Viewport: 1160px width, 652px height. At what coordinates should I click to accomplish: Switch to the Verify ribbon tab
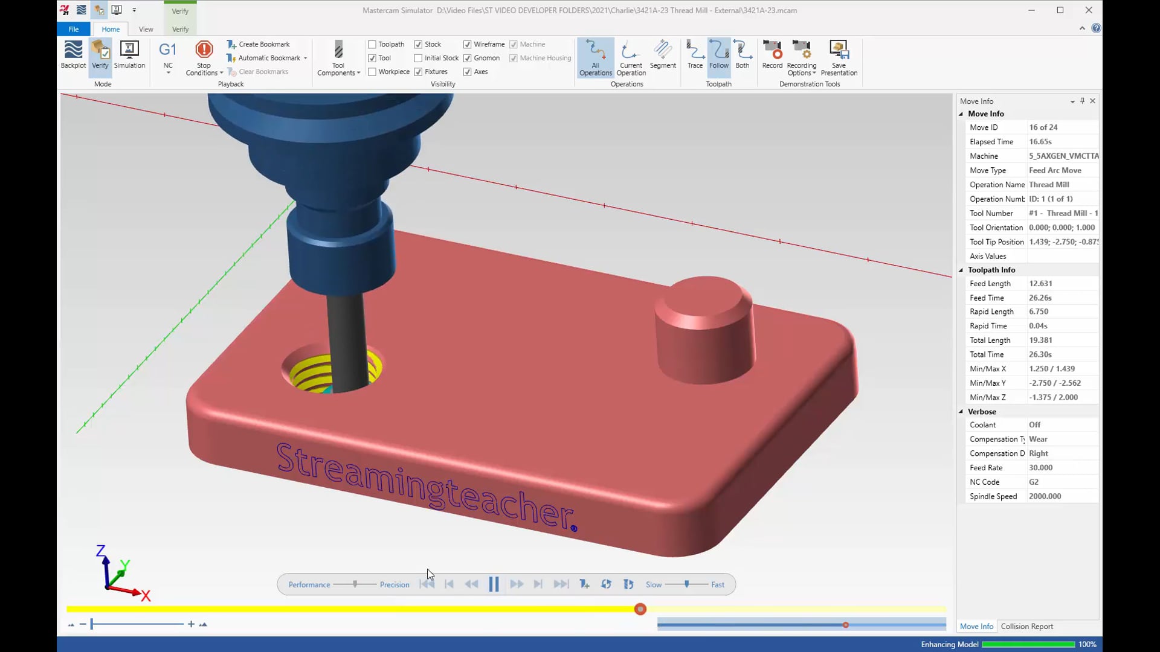tap(179, 30)
